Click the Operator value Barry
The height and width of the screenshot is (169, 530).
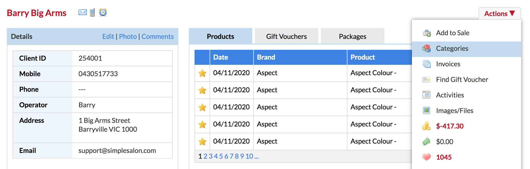[87, 105]
